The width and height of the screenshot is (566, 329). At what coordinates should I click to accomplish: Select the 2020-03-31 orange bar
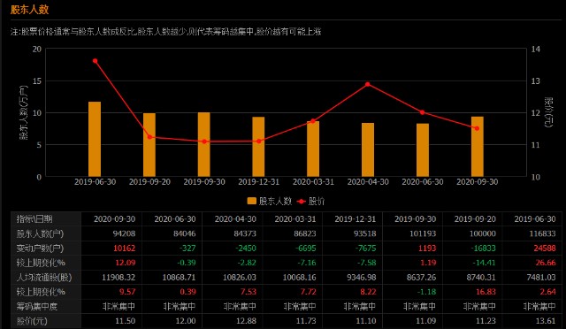[x=313, y=149]
